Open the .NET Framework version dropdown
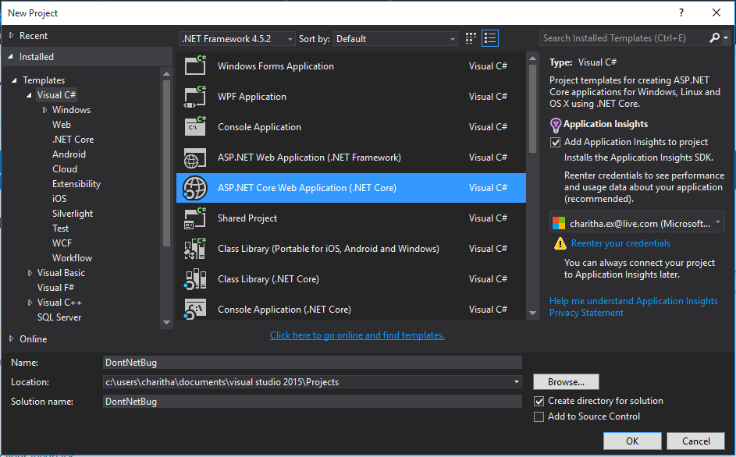736x457 pixels. (237, 39)
